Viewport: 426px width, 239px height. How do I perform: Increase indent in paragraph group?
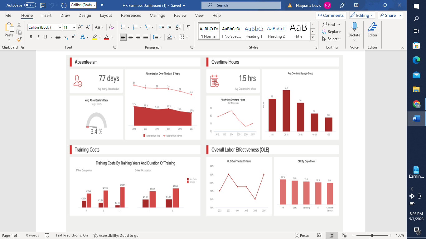tap(169, 27)
